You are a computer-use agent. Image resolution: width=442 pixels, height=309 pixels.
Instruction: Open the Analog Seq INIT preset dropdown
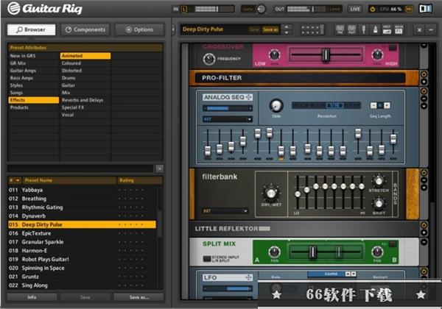click(x=227, y=119)
